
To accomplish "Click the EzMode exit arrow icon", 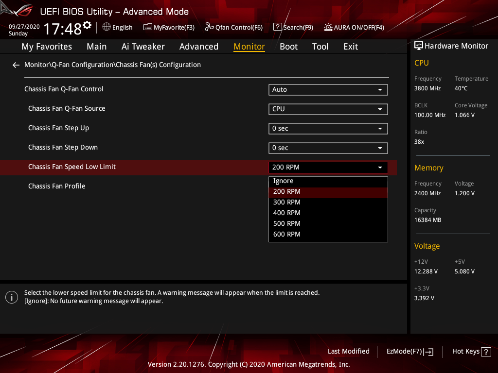I will 428,352.
